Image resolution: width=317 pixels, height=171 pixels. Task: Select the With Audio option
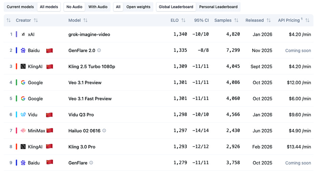(98, 7)
